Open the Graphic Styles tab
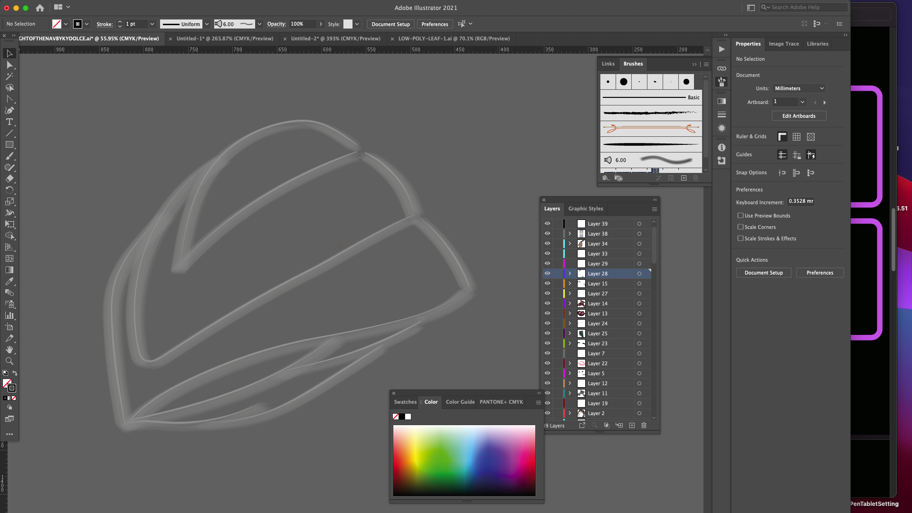Image resolution: width=912 pixels, height=513 pixels. [x=586, y=209]
